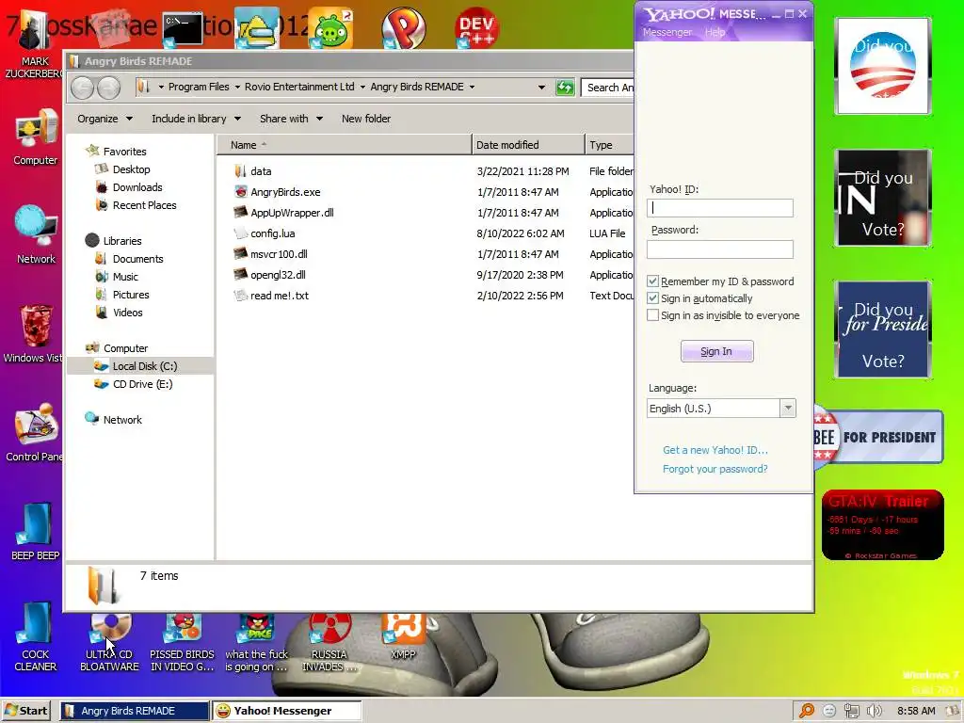Click the FOR PRESIDENT banner gadget
This screenshot has width=964, height=723.
[x=879, y=437]
